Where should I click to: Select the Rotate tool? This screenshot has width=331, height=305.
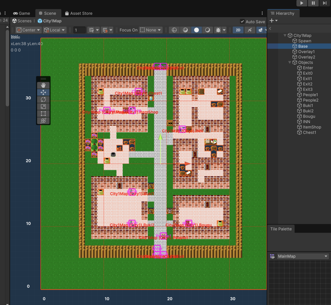[x=43, y=99]
